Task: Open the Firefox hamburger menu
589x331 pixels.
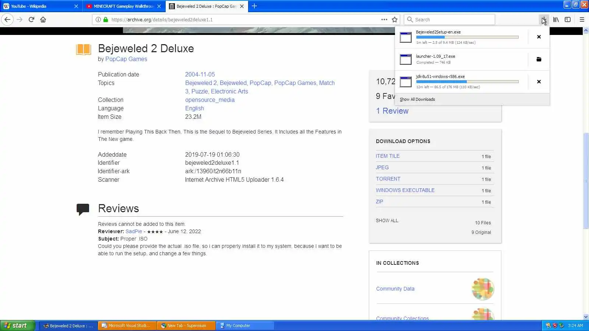Action: tap(582, 19)
